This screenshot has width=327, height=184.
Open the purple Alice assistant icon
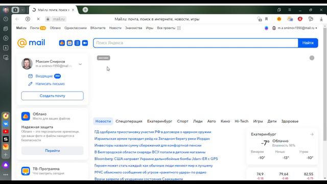(6, 165)
